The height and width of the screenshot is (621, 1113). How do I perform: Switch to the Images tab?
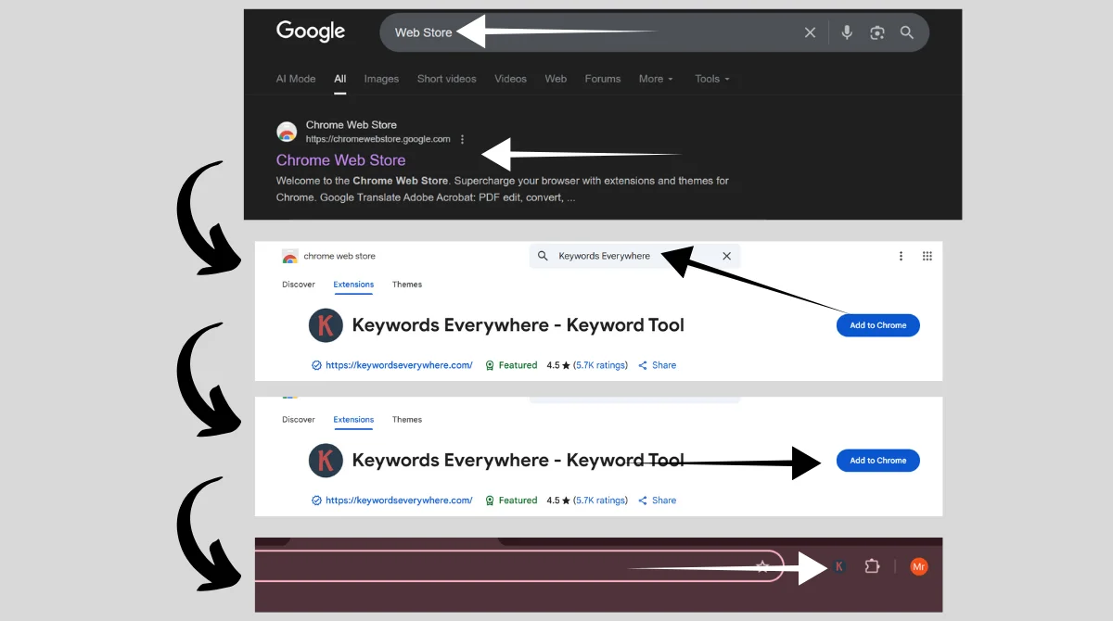click(381, 79)
